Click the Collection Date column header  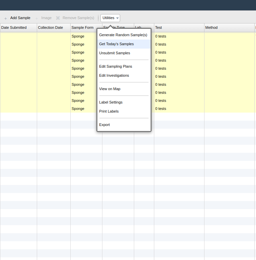pyautogui.click(x=54, y=27)
